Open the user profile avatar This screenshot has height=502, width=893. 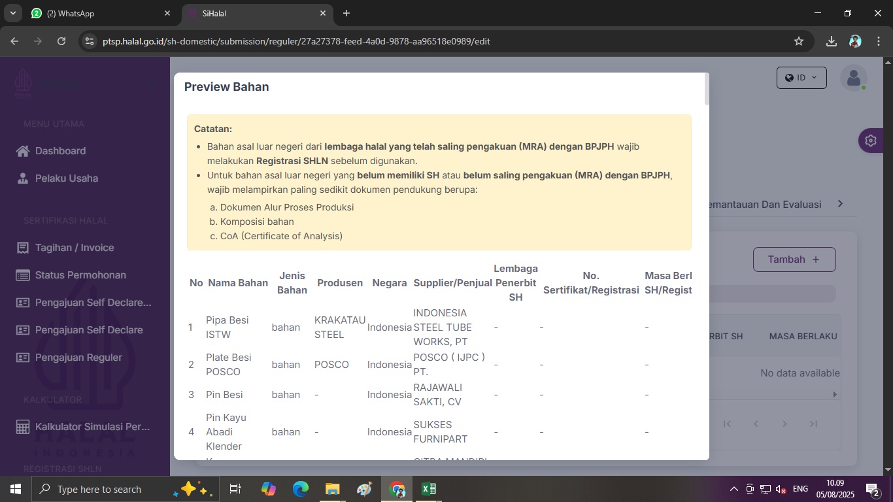click(x=853, y=78)
